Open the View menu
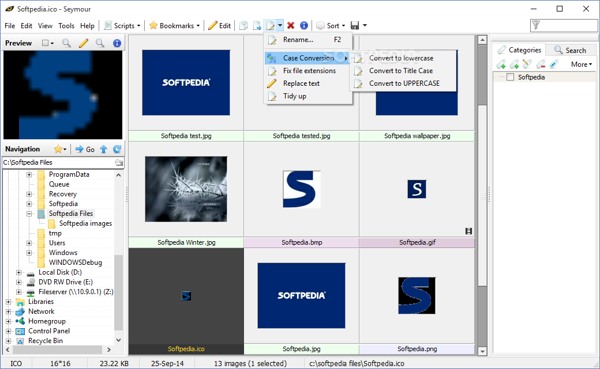 click(x=45, y=25)
